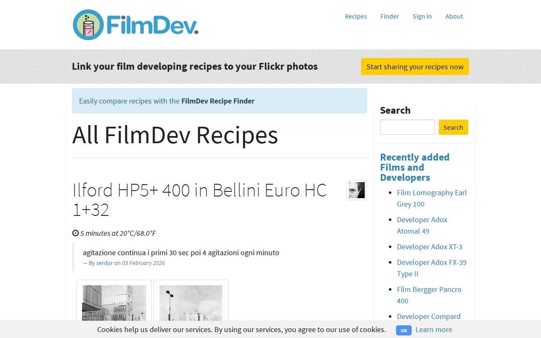Open the About page
The width and height of the screenshot is (541, 338).
pyautogui.click(x=454, y=16)
